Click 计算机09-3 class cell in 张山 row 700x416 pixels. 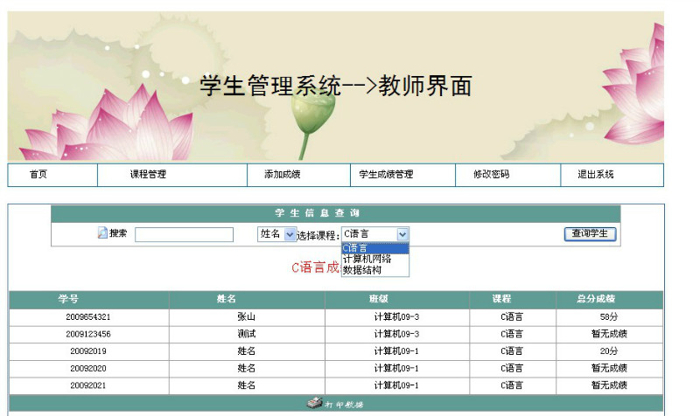pos(396,317)
